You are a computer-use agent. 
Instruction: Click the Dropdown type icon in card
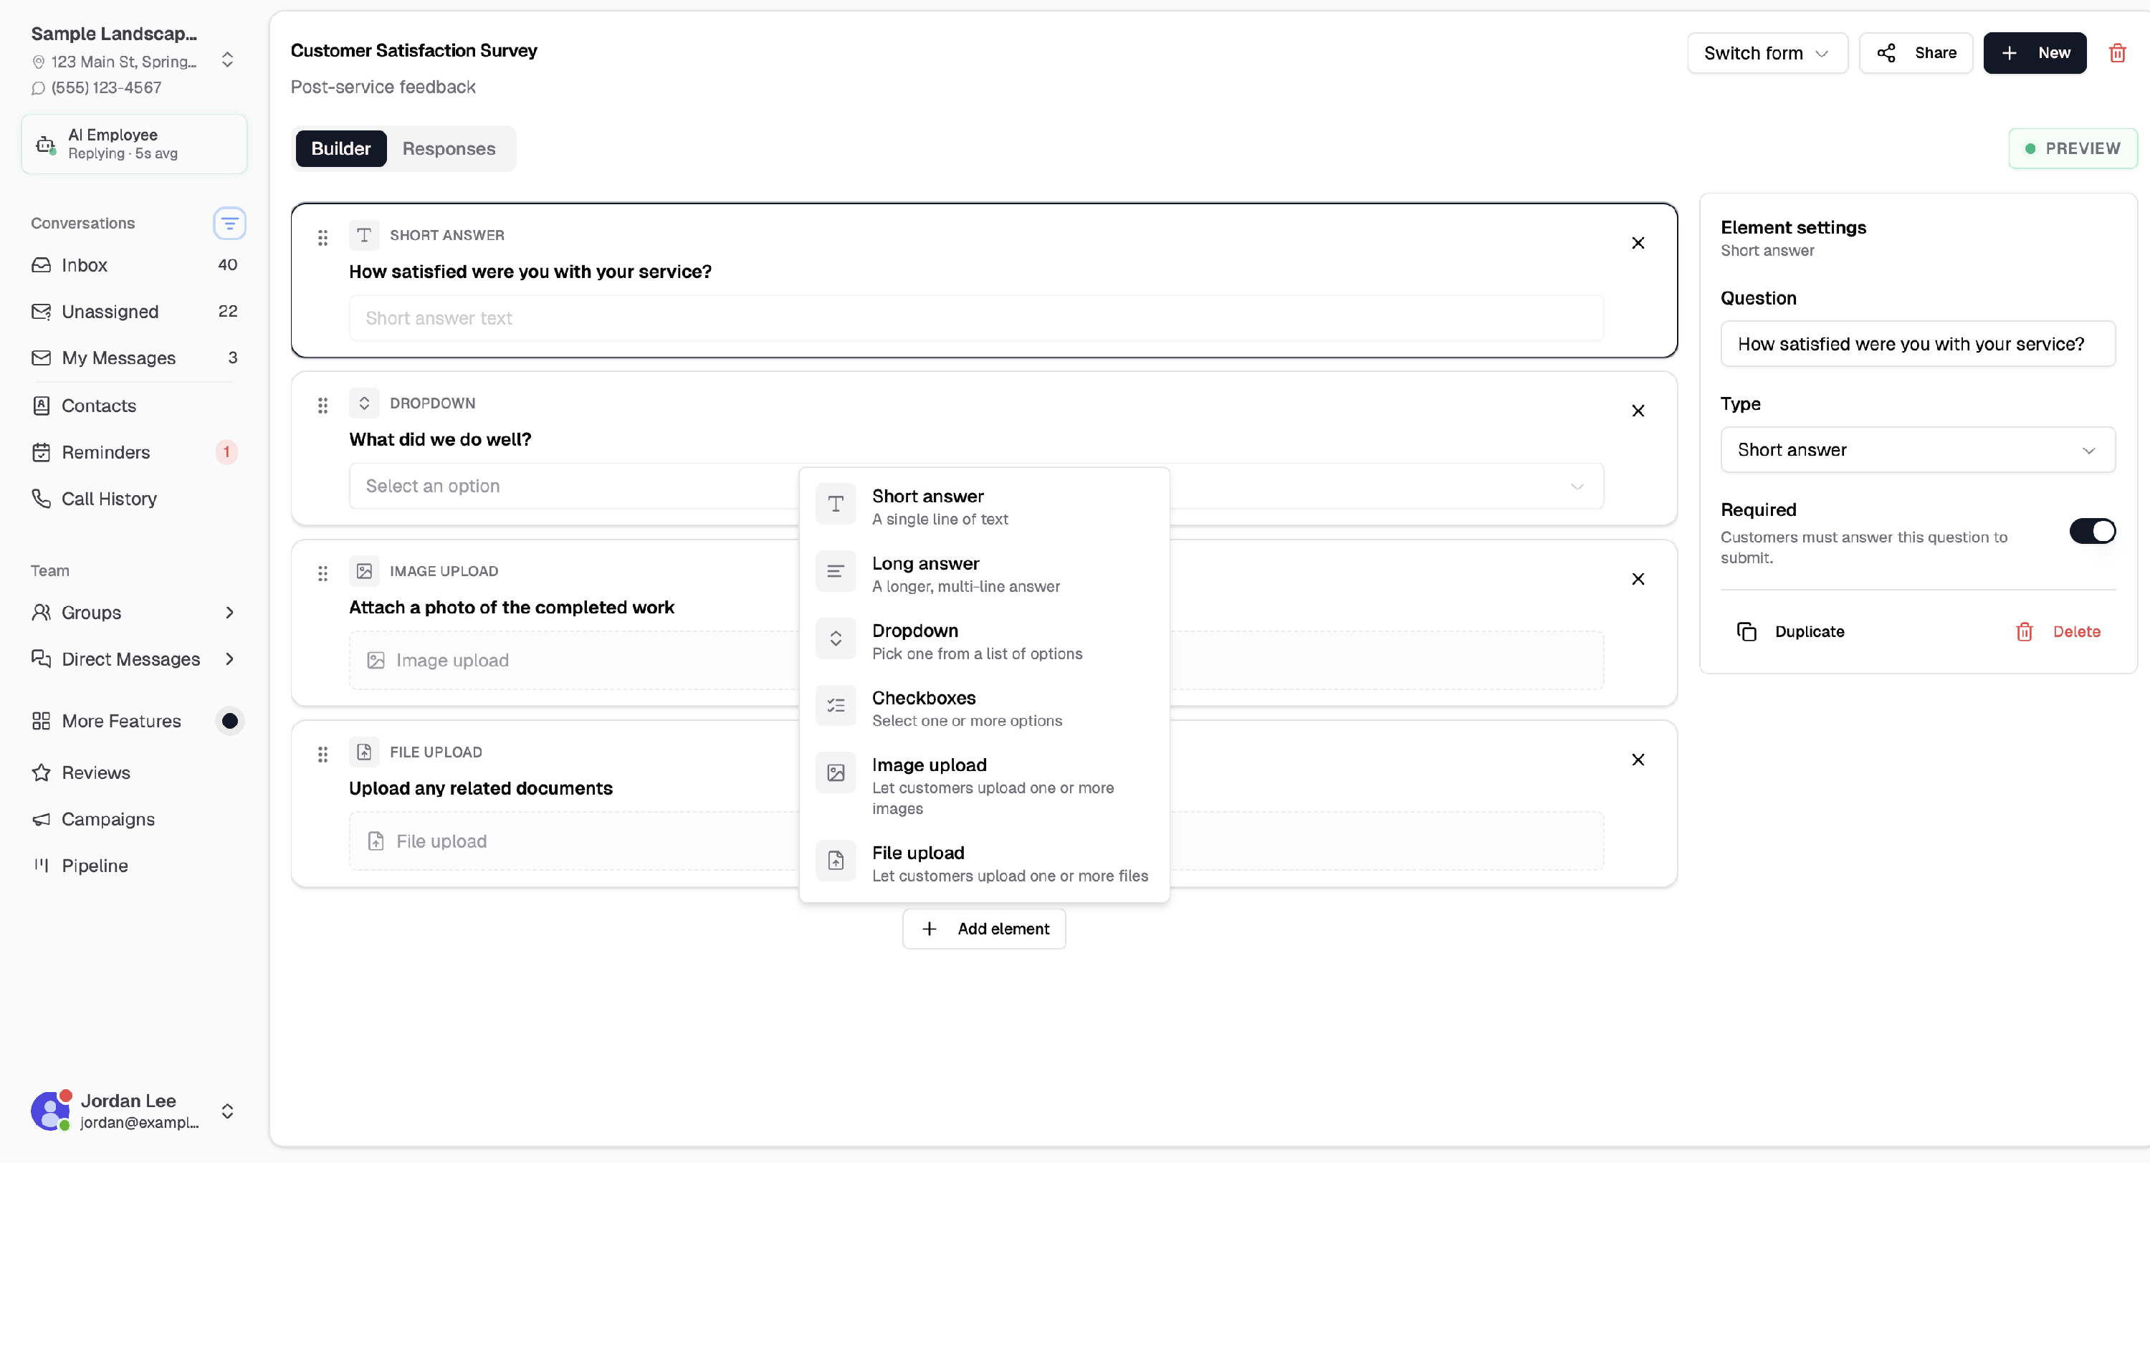pos(364,403)
